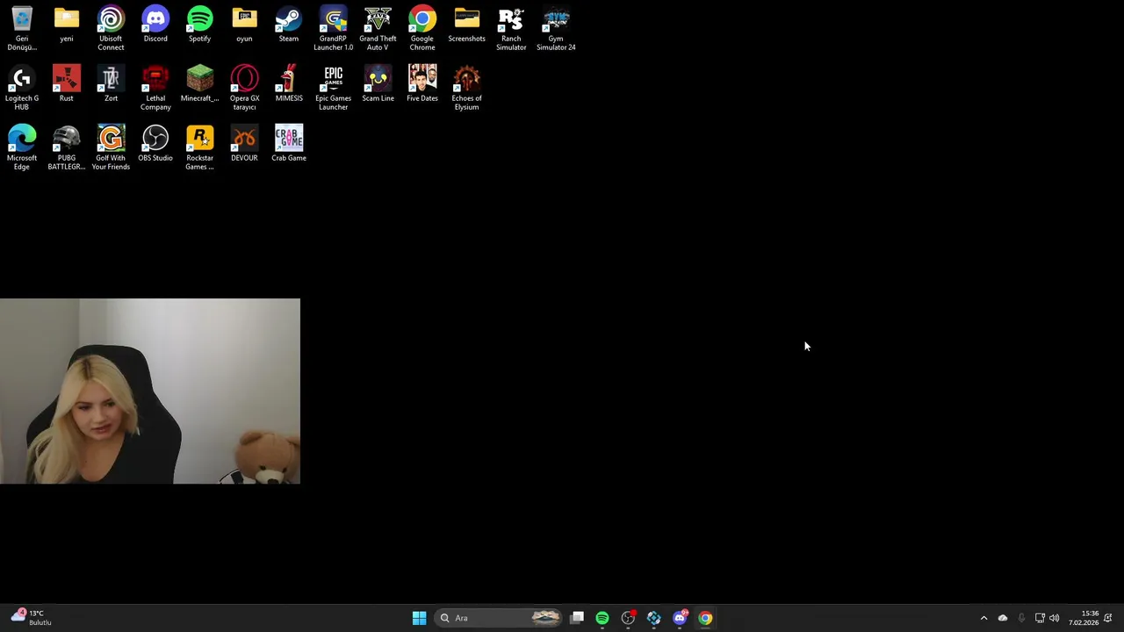Open GrandRP Launcher 1.0 shortcut
This screenshot has height=632, width=1124.
point(333,29)
